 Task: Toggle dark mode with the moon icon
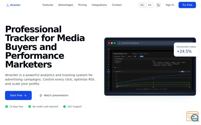[x=159, y=5]
